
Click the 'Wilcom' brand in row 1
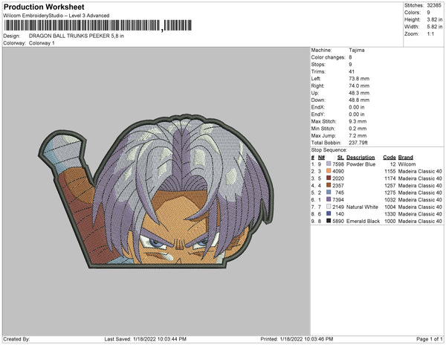(x=407, y=164)
